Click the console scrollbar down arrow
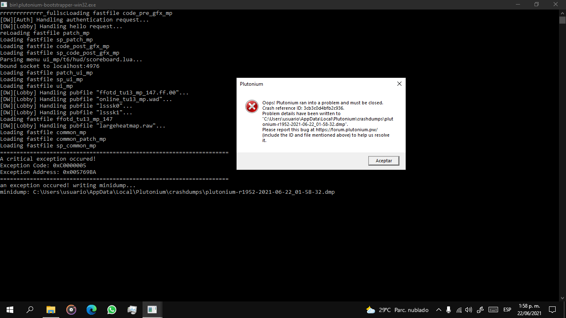Viewport: 566px width, 318px height. coord(562,298)
